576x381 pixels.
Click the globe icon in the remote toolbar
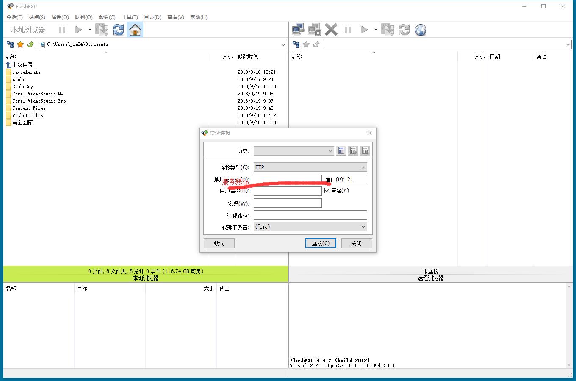coord(421,30)
